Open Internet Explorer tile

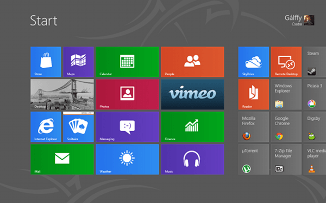(x=46, y=127)
